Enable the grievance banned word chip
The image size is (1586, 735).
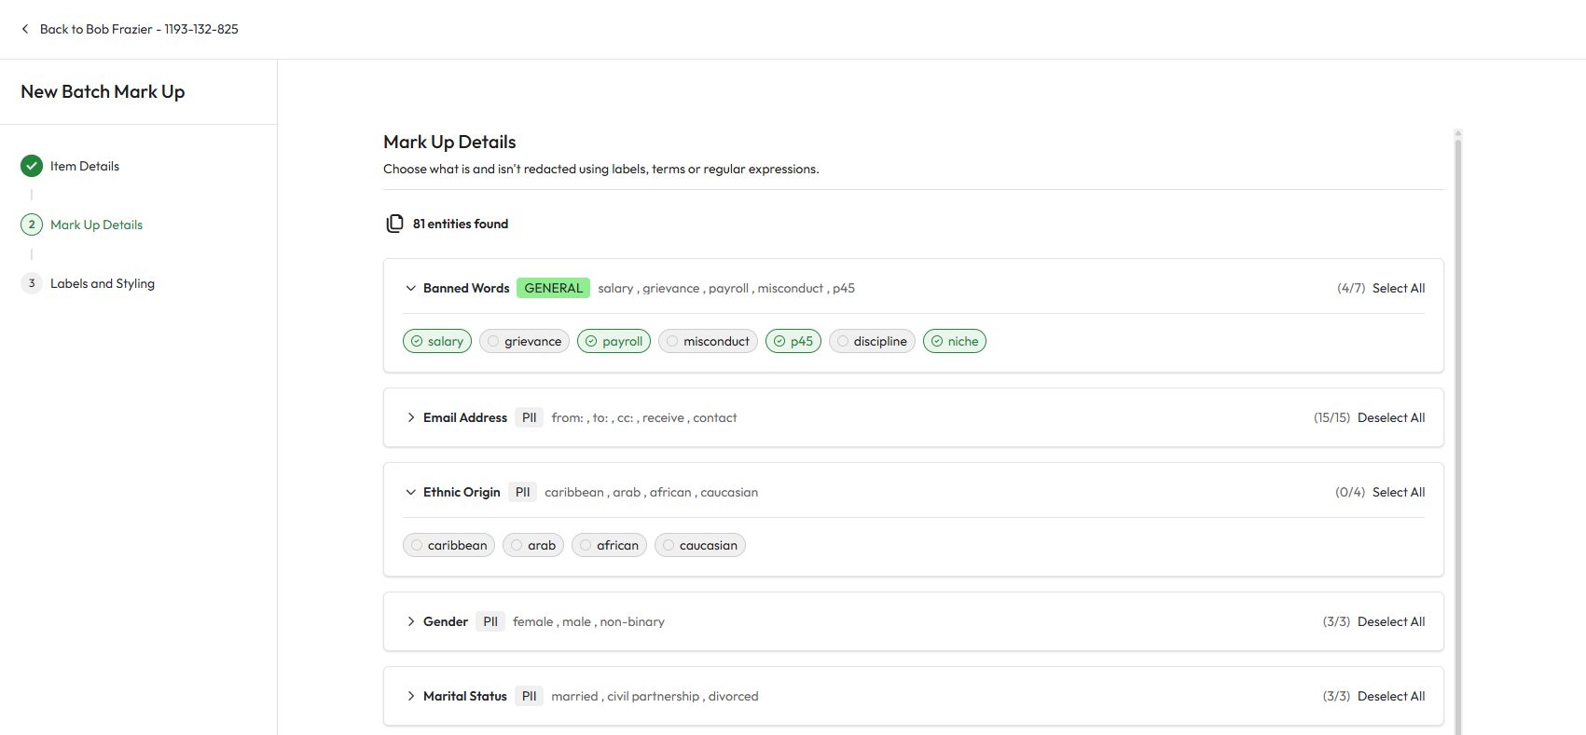[x=524, y=341]
